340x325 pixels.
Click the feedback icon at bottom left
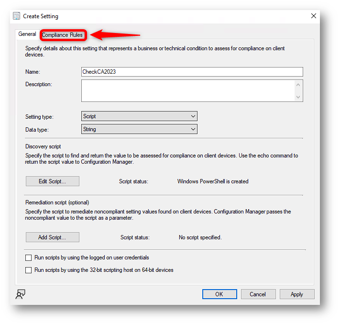point(21,294)
